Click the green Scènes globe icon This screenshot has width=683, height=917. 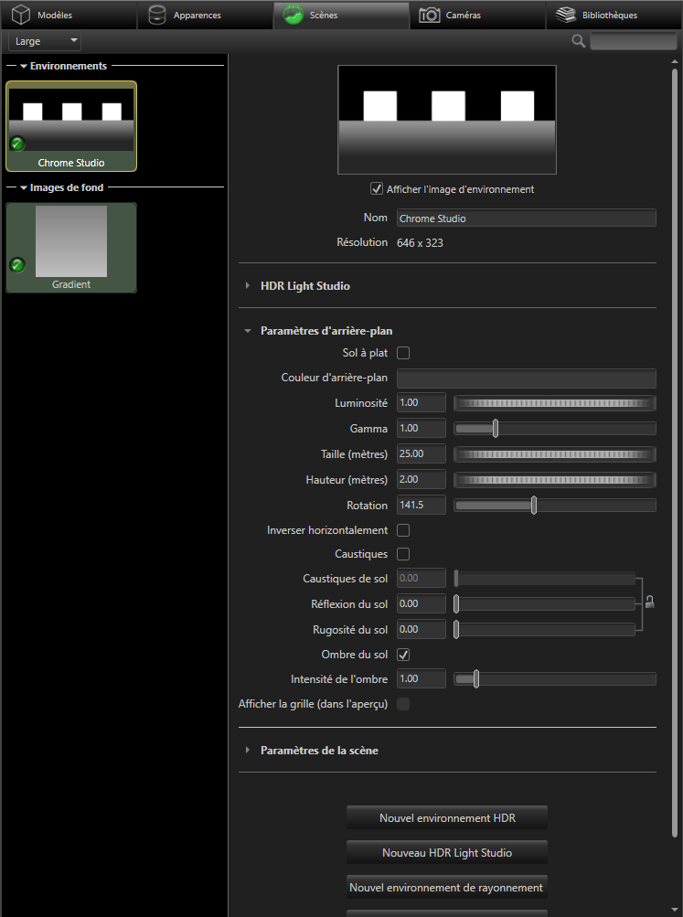[x=293, y=15]
